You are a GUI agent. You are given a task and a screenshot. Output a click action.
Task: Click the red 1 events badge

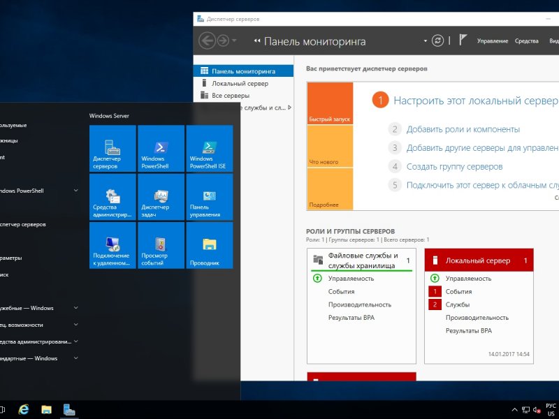click(x=435, y=291)
